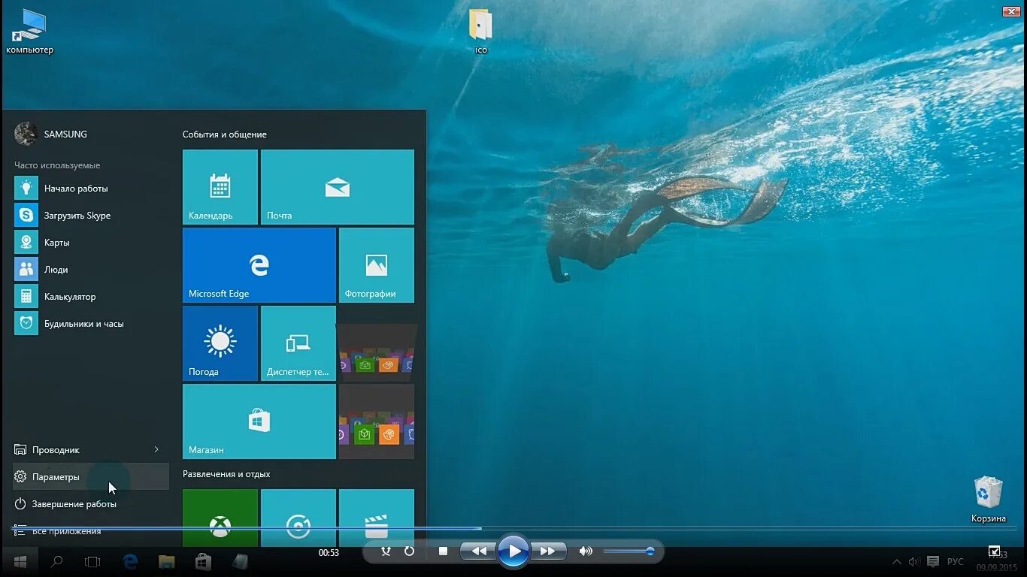Toggle repeat in the media player
This screenshot has width=1027, height=577.
point(409,551)
